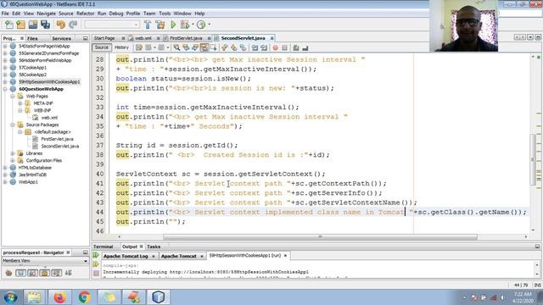The image size is (543, 305).
Task: Switch editor to Source view
Action: pyautogui.click(x=102, y=47)
